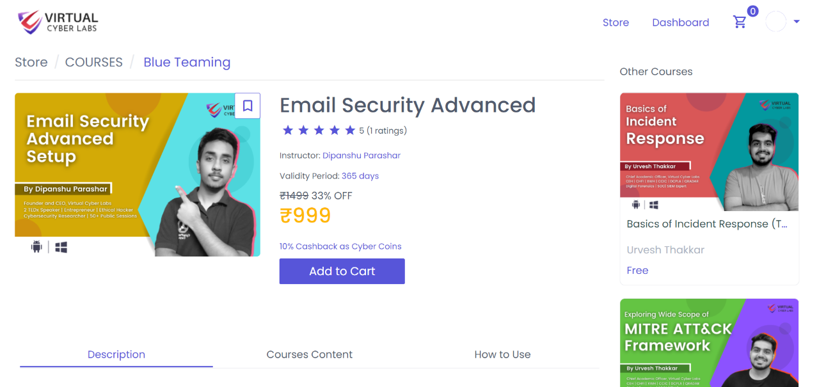819x387 pixels.
Task: Click the Virtual Cyber Labs logo
Action: (x=58, y=22)
